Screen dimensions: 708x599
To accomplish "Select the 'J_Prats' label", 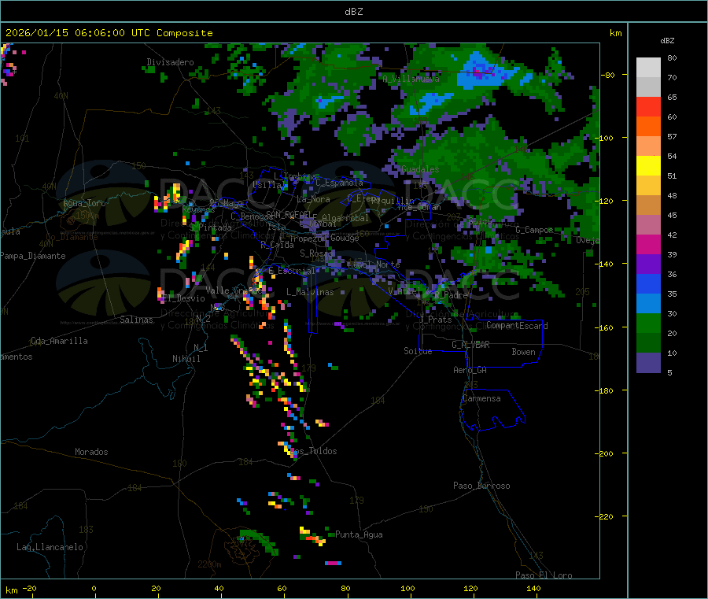I will [x=435, y=320].
